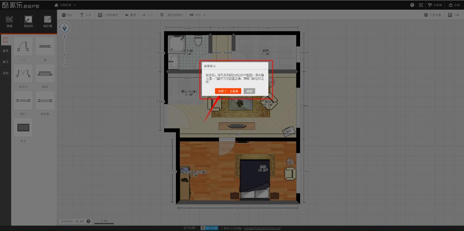Click the gray 返回 button in dialog
The image size is (464, 231).
(249, 91)
